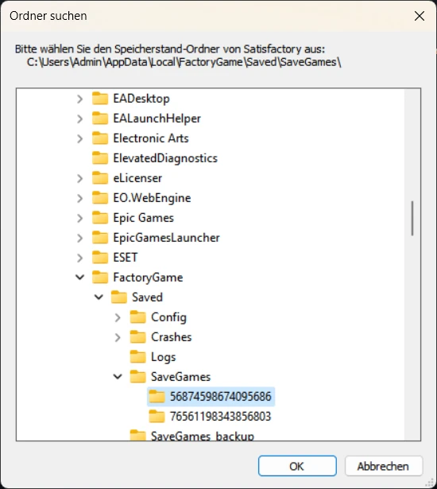This screenshot has width=437, height=489.
Task: Click the 7656119834385​6803 folder icon
Action: [x=157, y=417]
